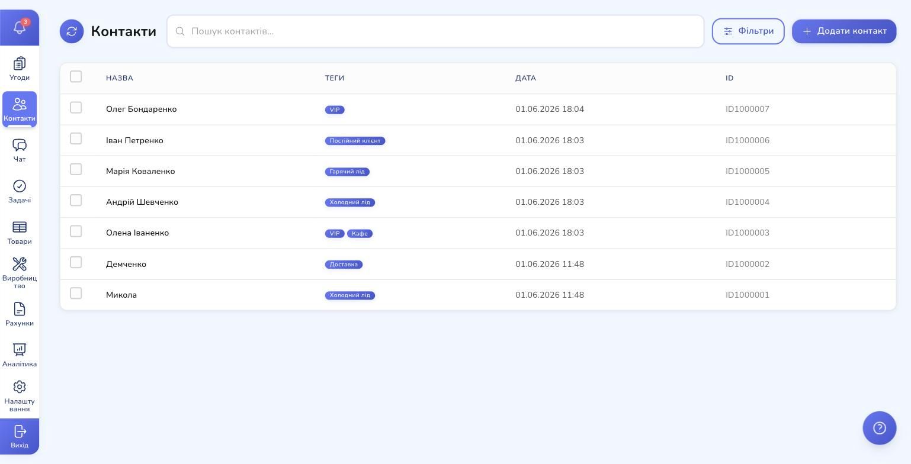
Task: Click the Постійний клієнт tag
Action: click(355, 141)
